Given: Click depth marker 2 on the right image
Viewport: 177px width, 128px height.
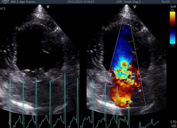Looking at the screenshot, I should coord(103,28).
